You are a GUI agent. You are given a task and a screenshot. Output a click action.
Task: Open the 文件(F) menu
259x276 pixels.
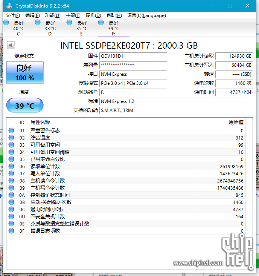(13, 15)
